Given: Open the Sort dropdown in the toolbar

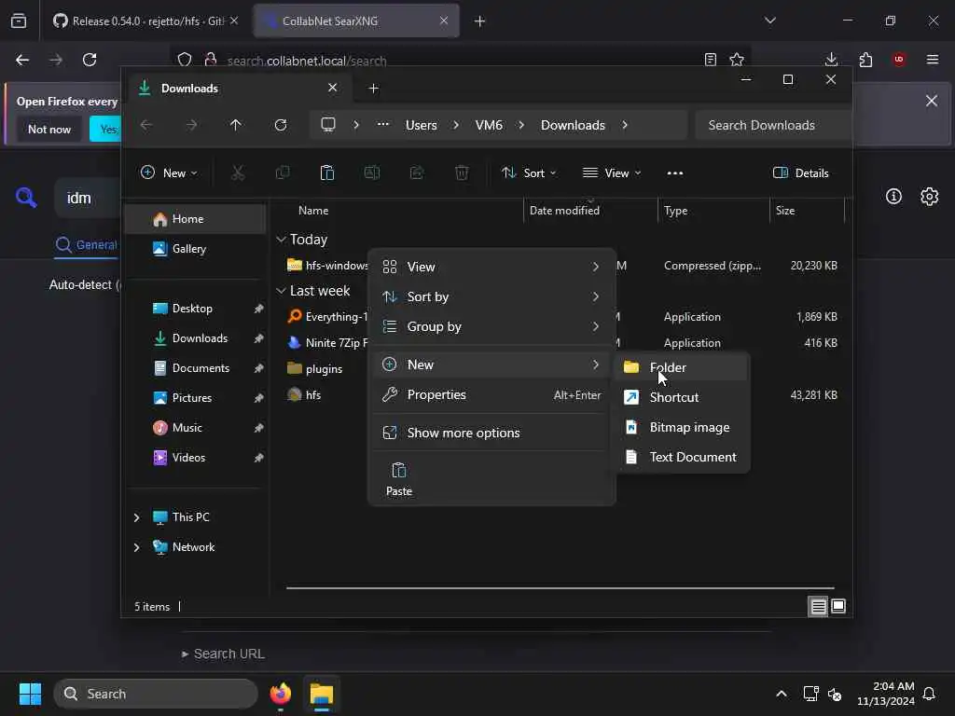Looking at the screenshot, I should [x=529, y=172].
